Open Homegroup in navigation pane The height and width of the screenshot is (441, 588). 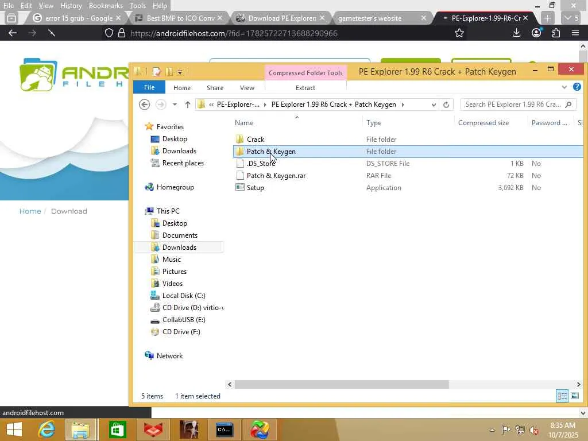point(175,187)
